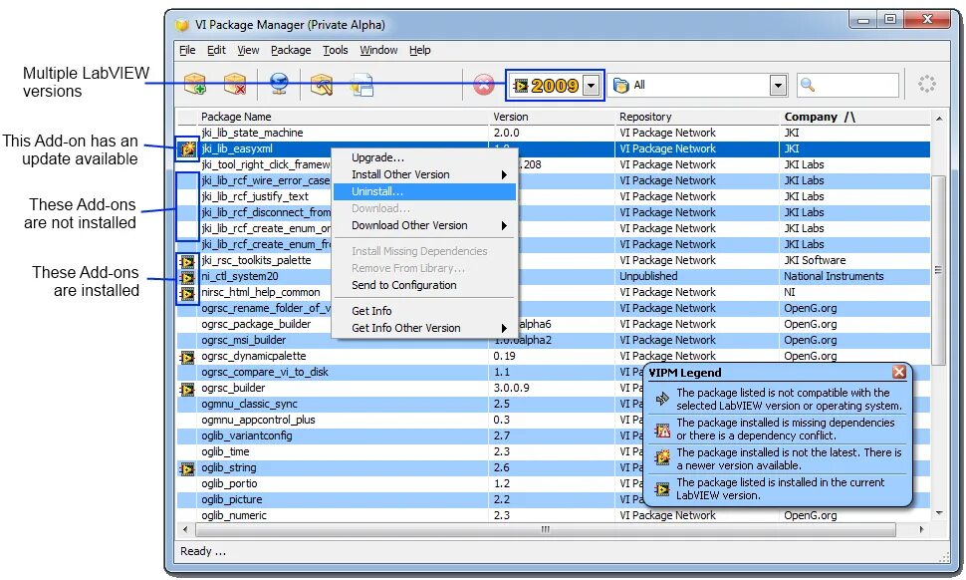Select the oglib_numeric package row
This screenshot has height=580, width=966.
(x=554, y=515)
